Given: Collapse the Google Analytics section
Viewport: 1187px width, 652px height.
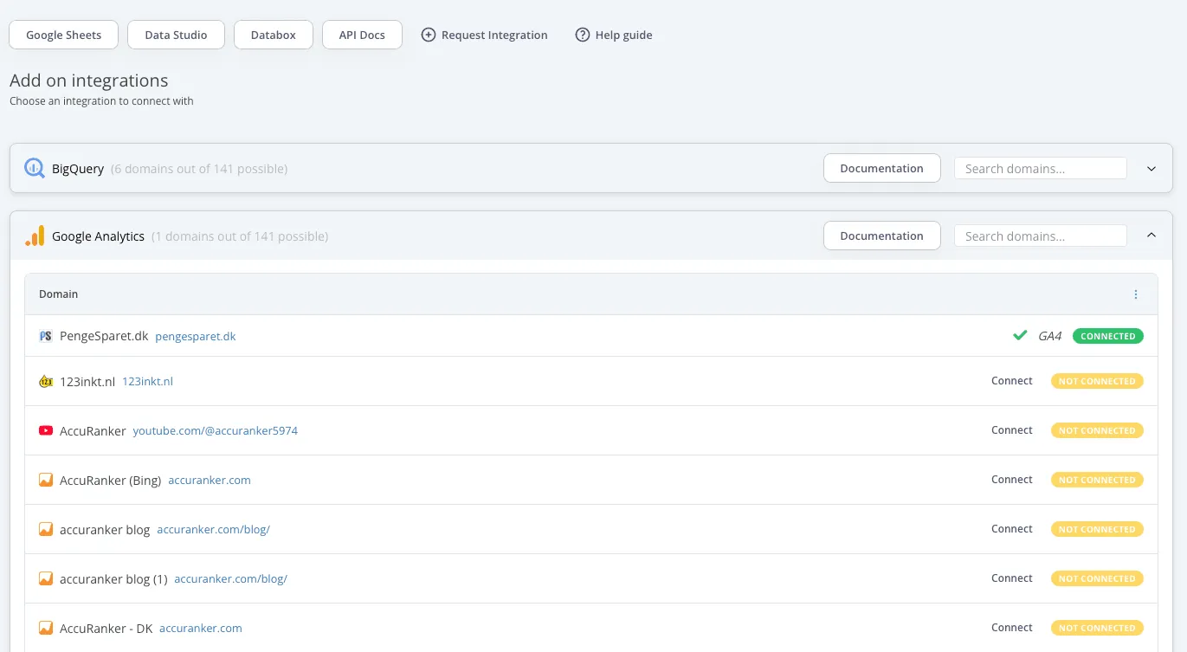Looking at the screenshot, I should click(1152, 235).
